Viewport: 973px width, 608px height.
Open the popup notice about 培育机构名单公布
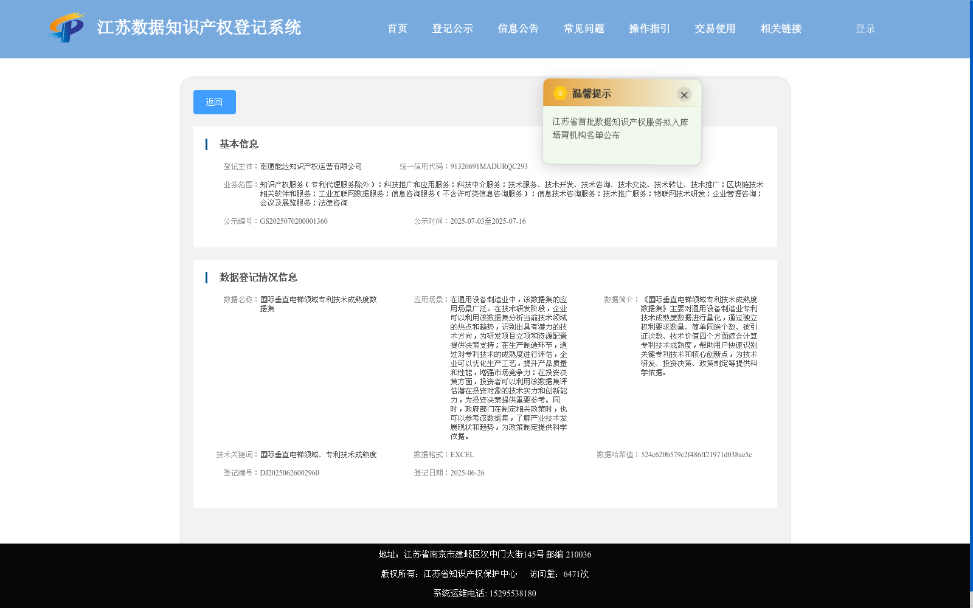(x=620, y=128)
